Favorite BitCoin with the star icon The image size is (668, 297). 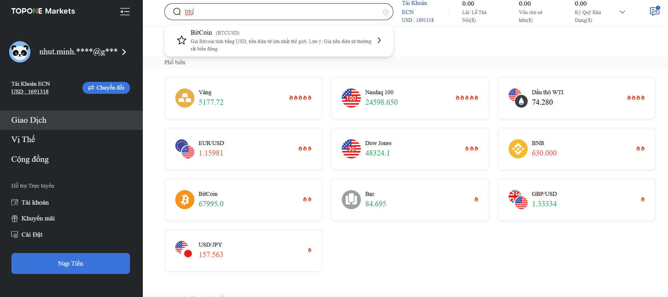tap(182, 40)
